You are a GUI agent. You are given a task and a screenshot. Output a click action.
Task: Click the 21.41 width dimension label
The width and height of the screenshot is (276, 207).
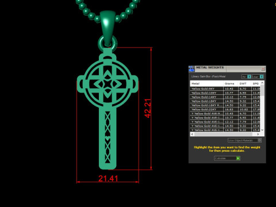pos(108,178)
